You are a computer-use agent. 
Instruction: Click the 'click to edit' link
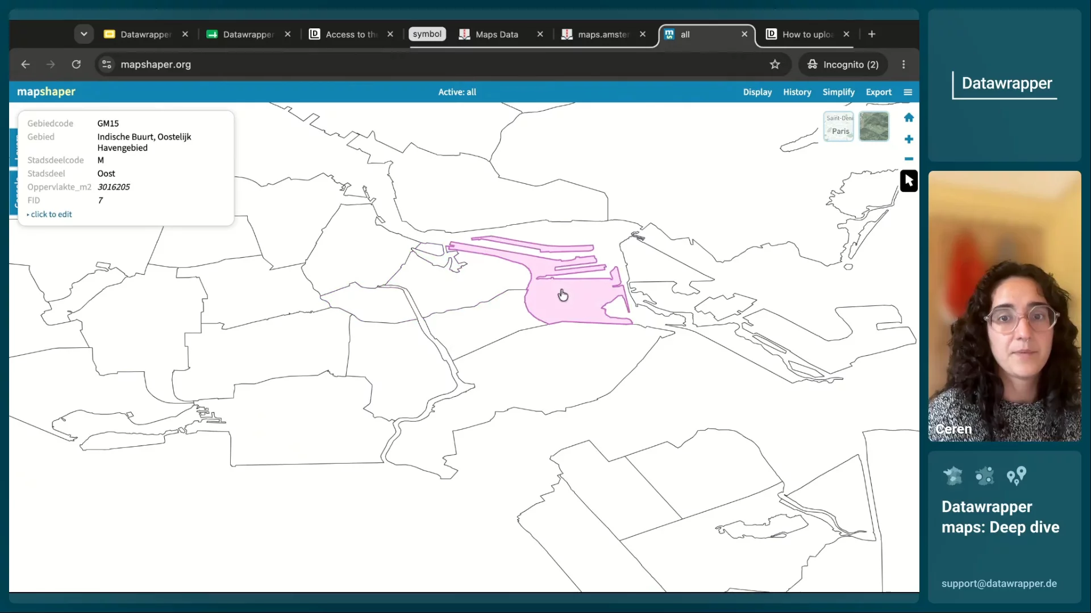click(x=51, y=214)
